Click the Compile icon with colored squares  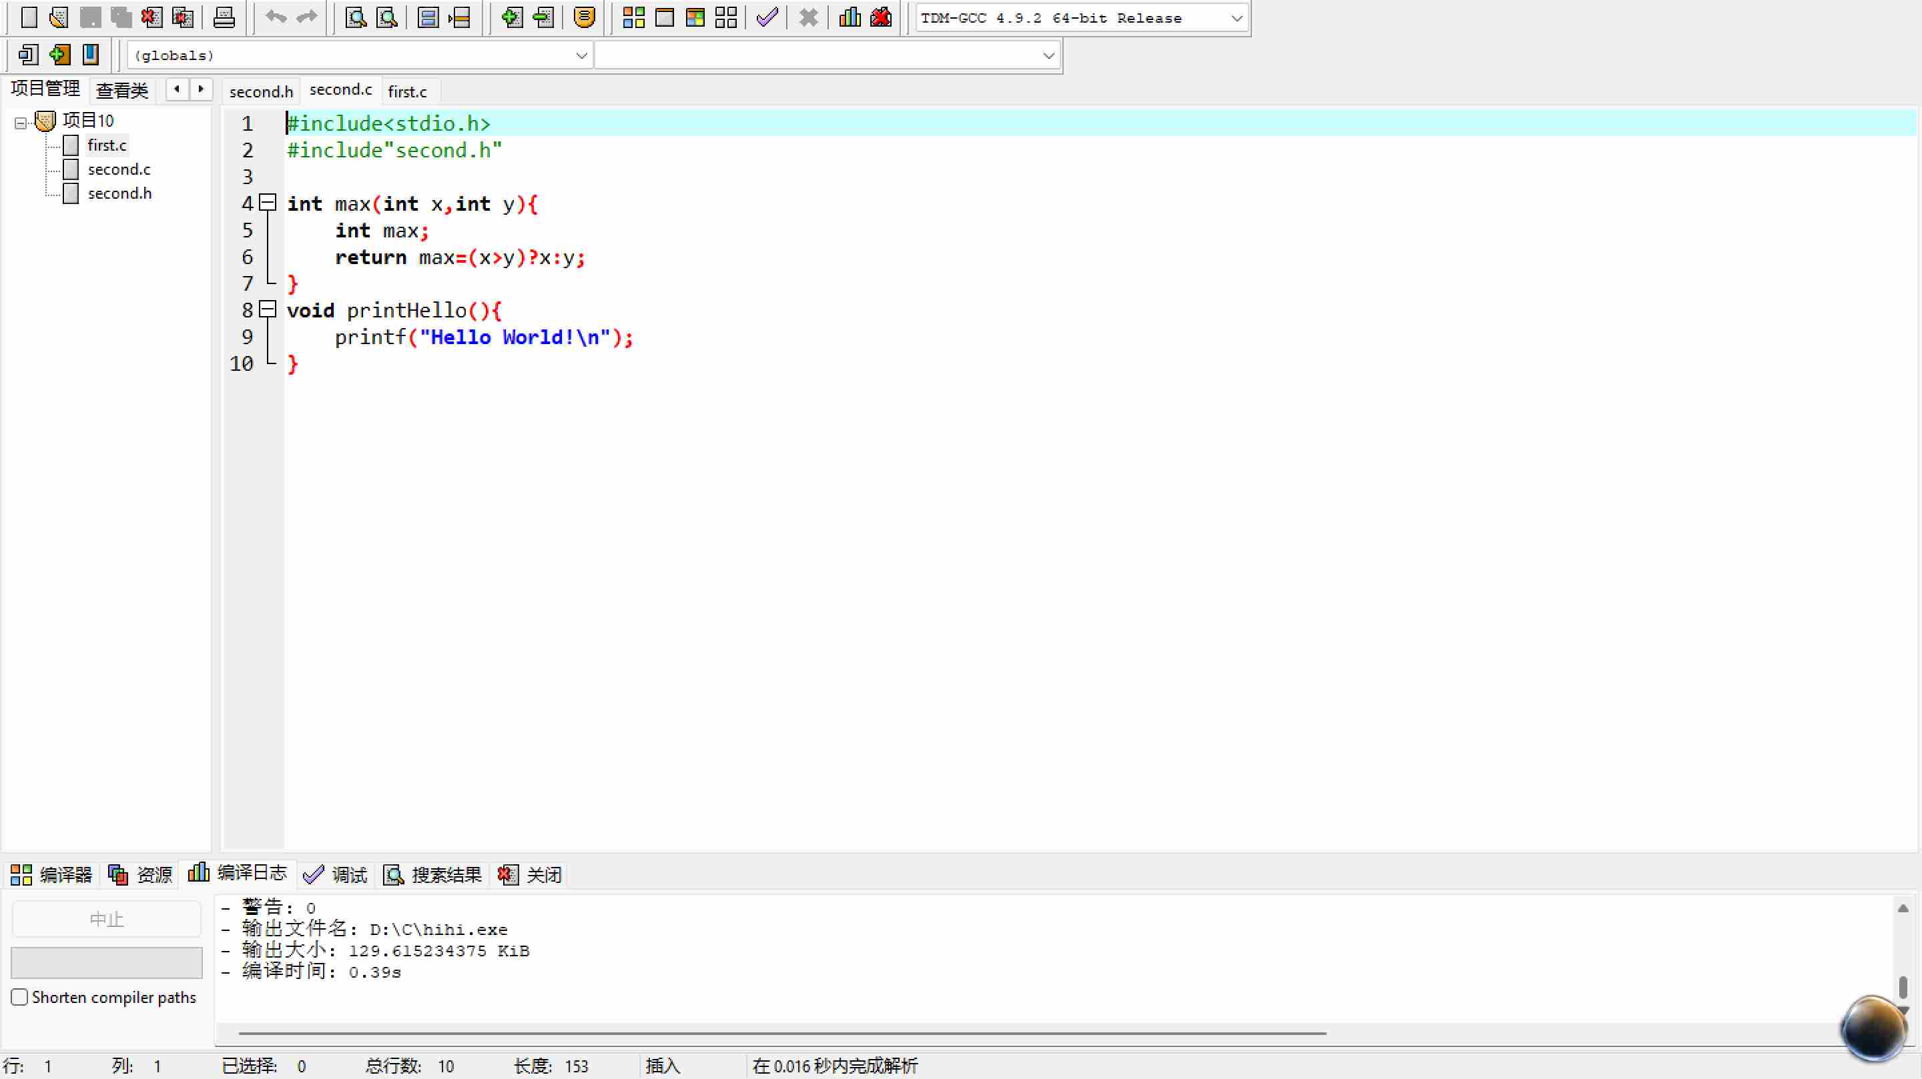(633, 17)
